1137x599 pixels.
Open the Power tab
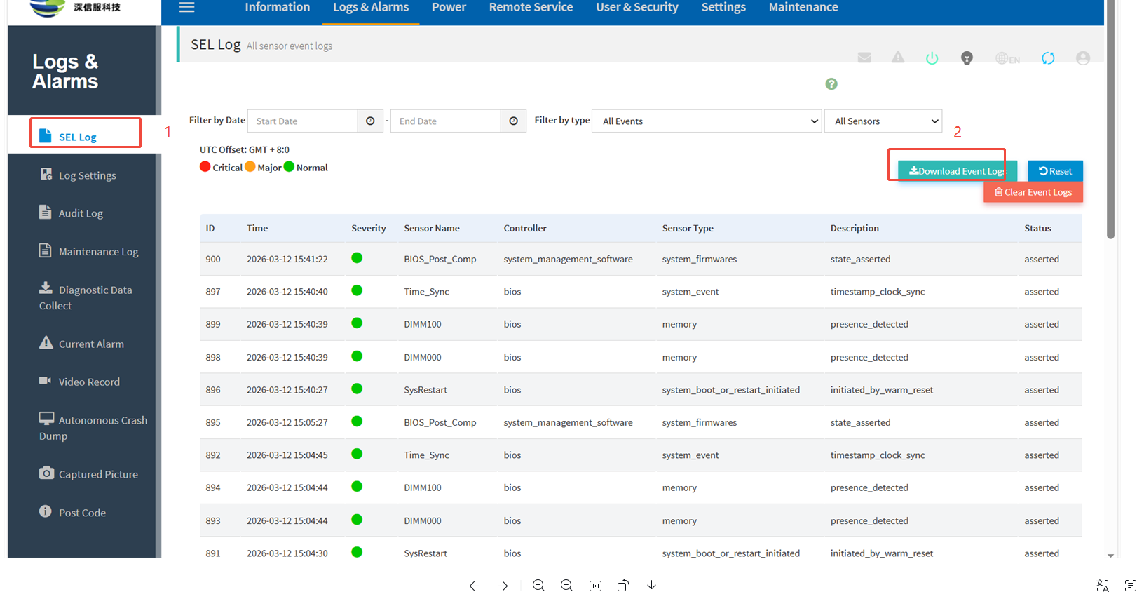pos(449,8)
